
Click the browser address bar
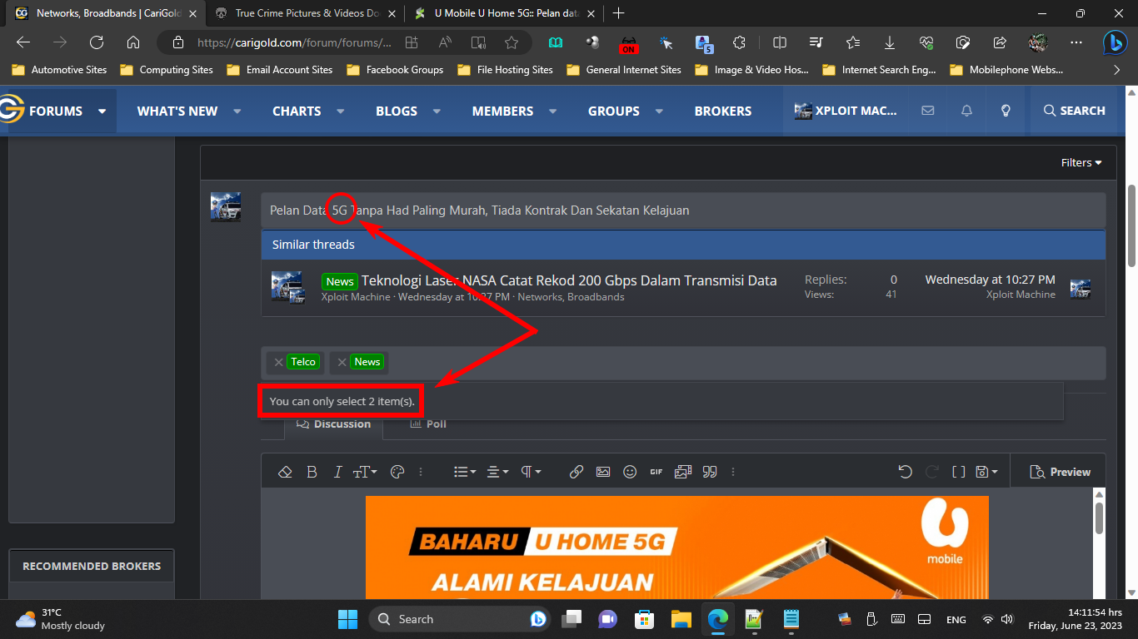pyautogui.click(x=295, y=42)
